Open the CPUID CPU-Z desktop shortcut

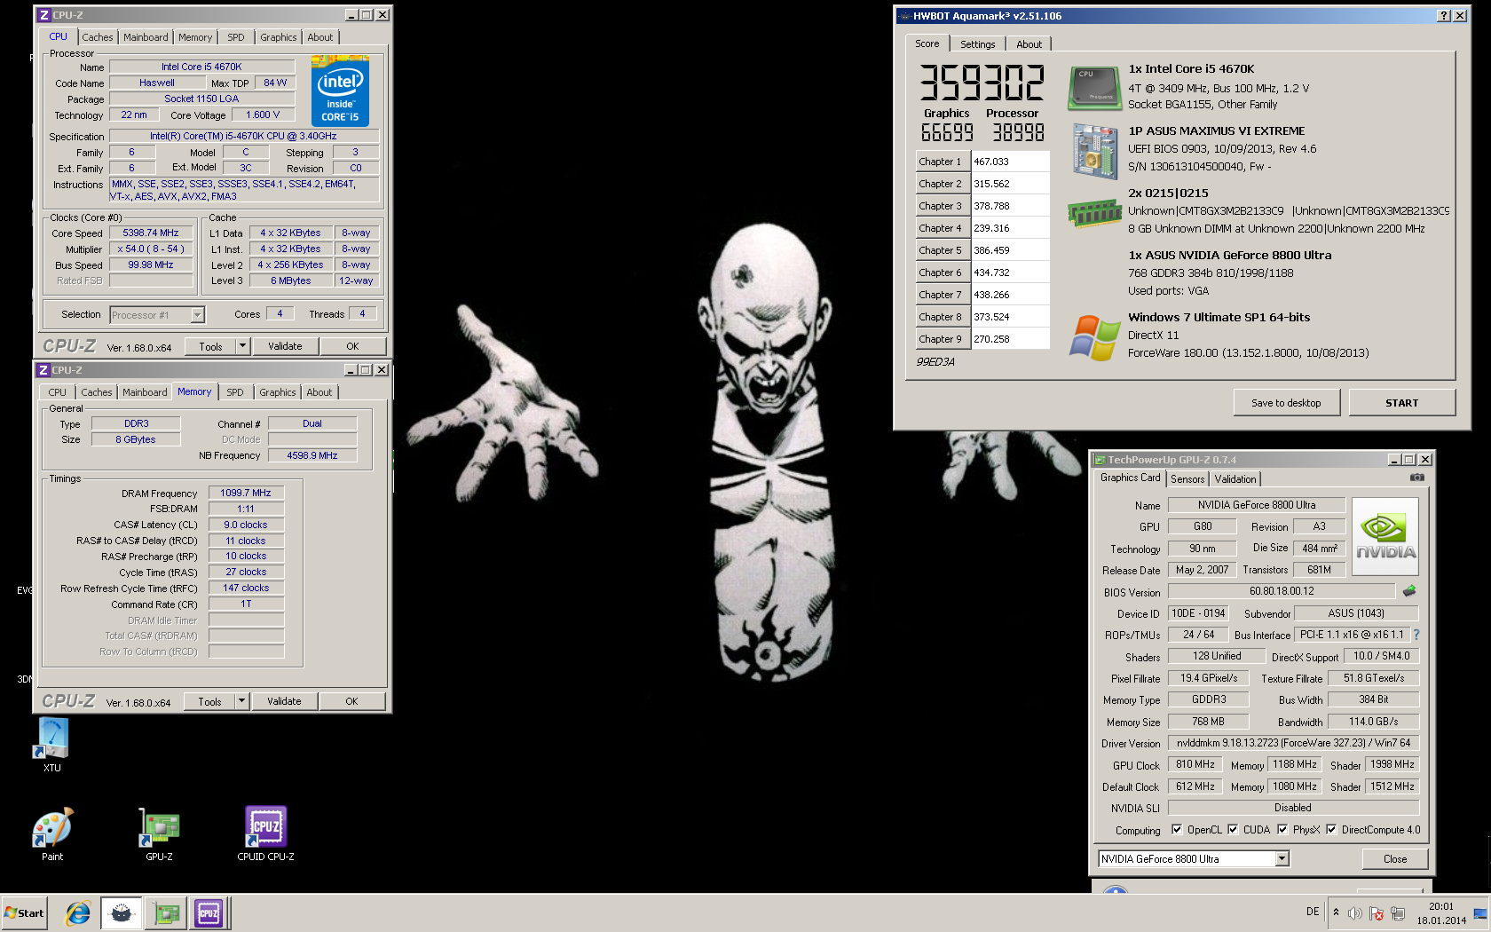pyautogui.click(x=265, y=833)
